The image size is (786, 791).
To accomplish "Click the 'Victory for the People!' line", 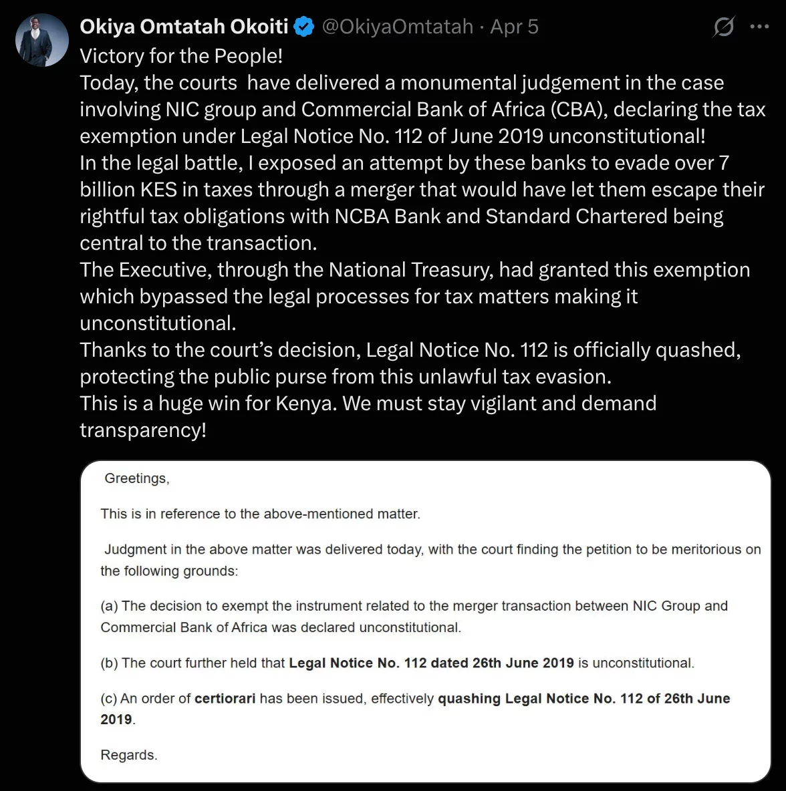I will 181,56.
